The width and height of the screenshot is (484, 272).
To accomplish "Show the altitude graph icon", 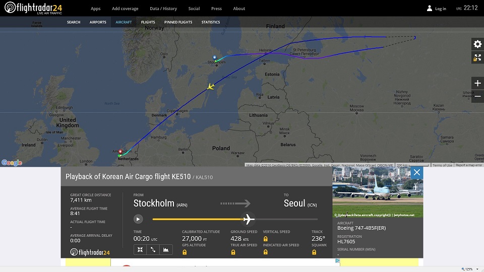I will pyautogui.click(x=166, y=249).
